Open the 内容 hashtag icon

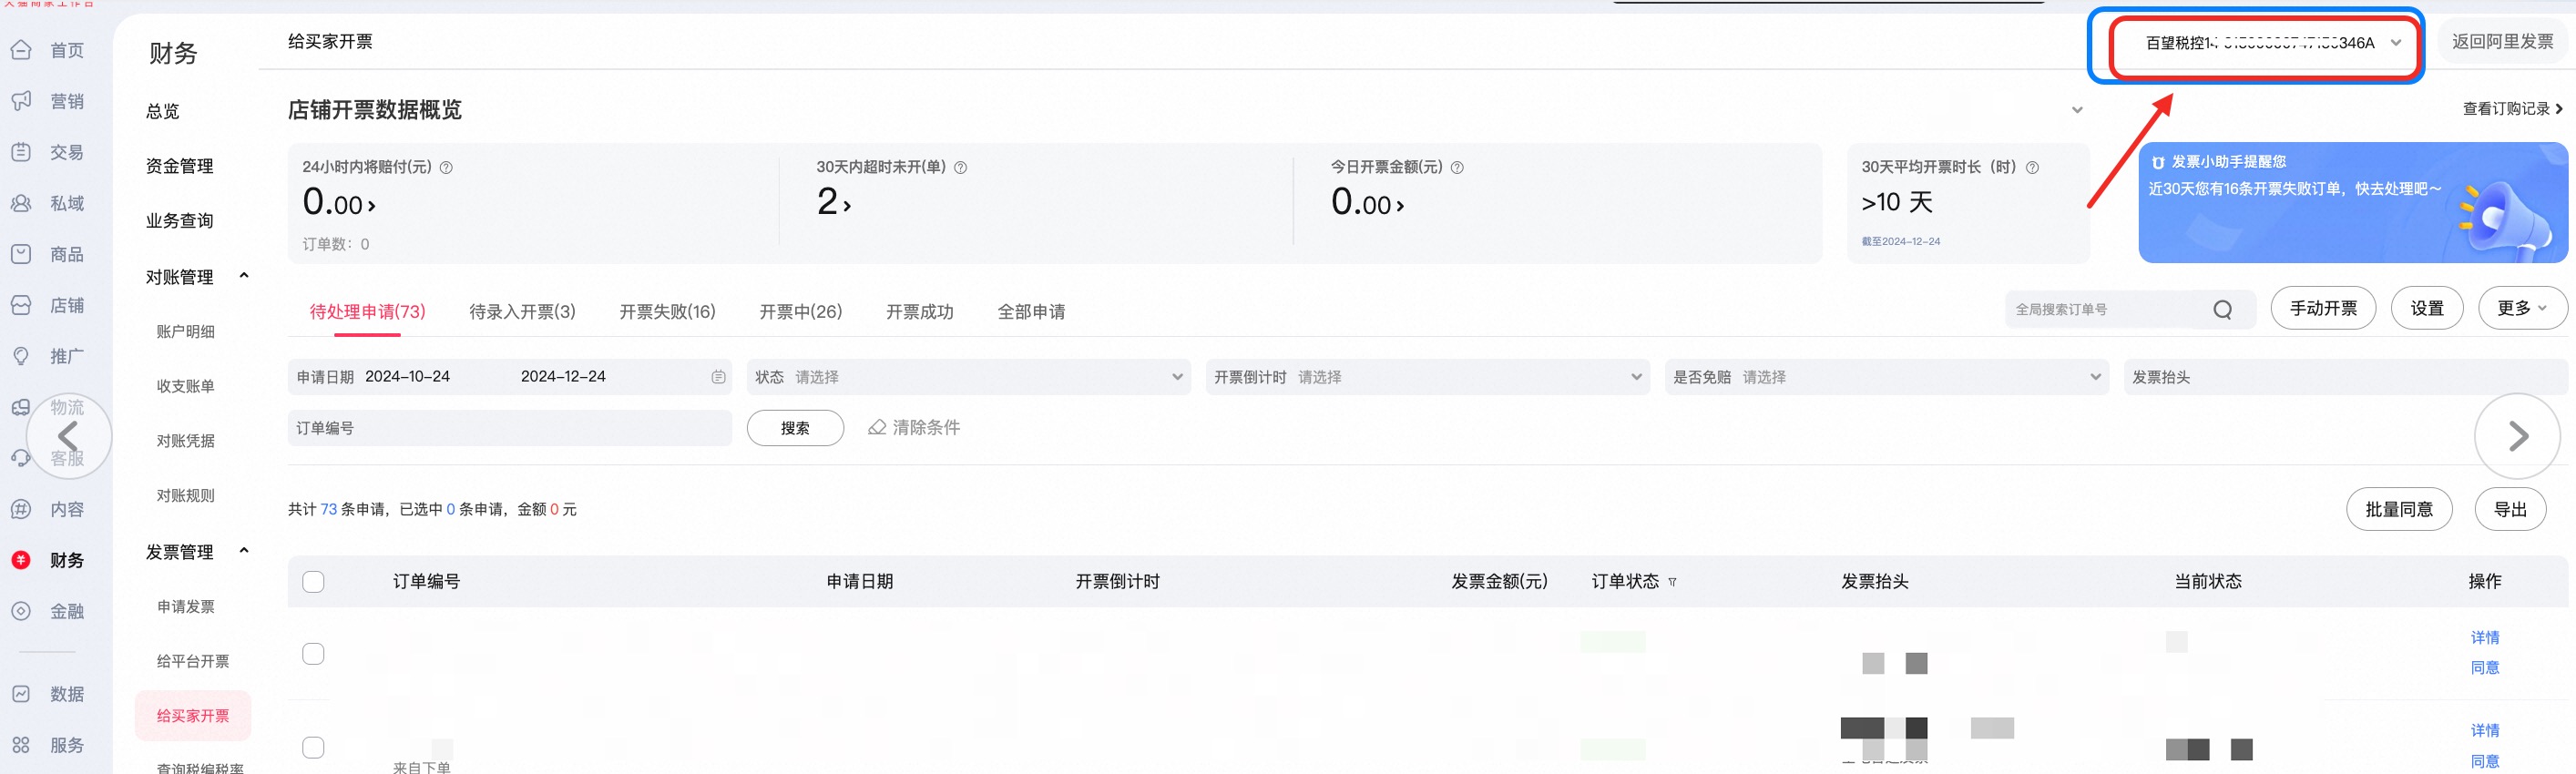pos(21,509)
